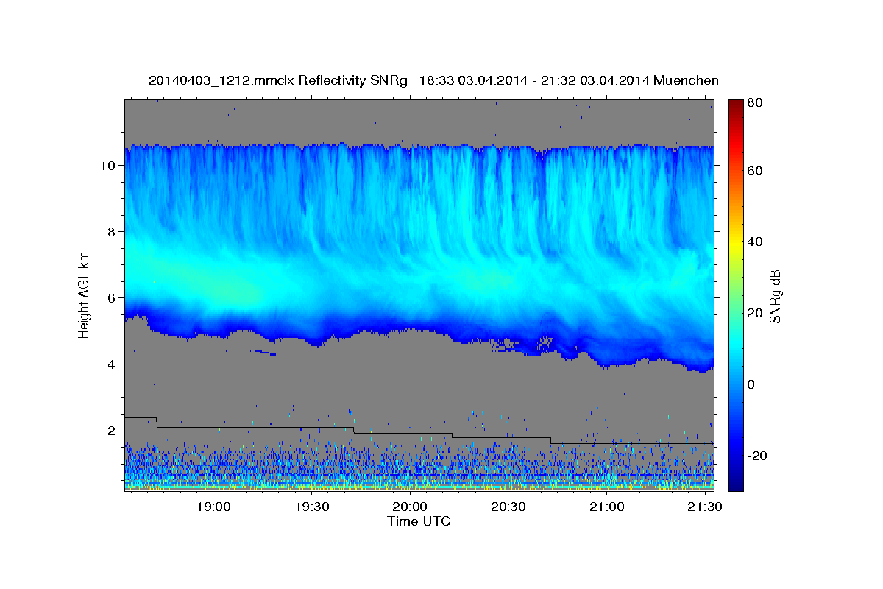Click the height tick label 4
The height and width of the screenshot is (589, 883).
tap(113, 364)
